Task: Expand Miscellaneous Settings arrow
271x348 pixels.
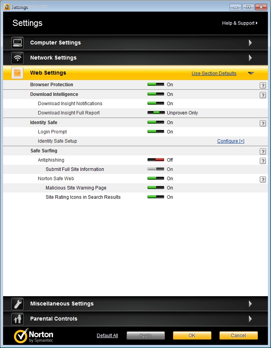Action: click(x=250, y=304)
